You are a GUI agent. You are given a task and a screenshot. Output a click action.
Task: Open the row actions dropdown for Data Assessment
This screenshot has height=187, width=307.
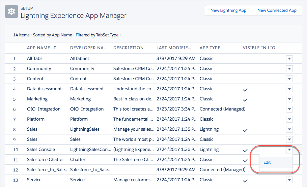tap(289, 89)
